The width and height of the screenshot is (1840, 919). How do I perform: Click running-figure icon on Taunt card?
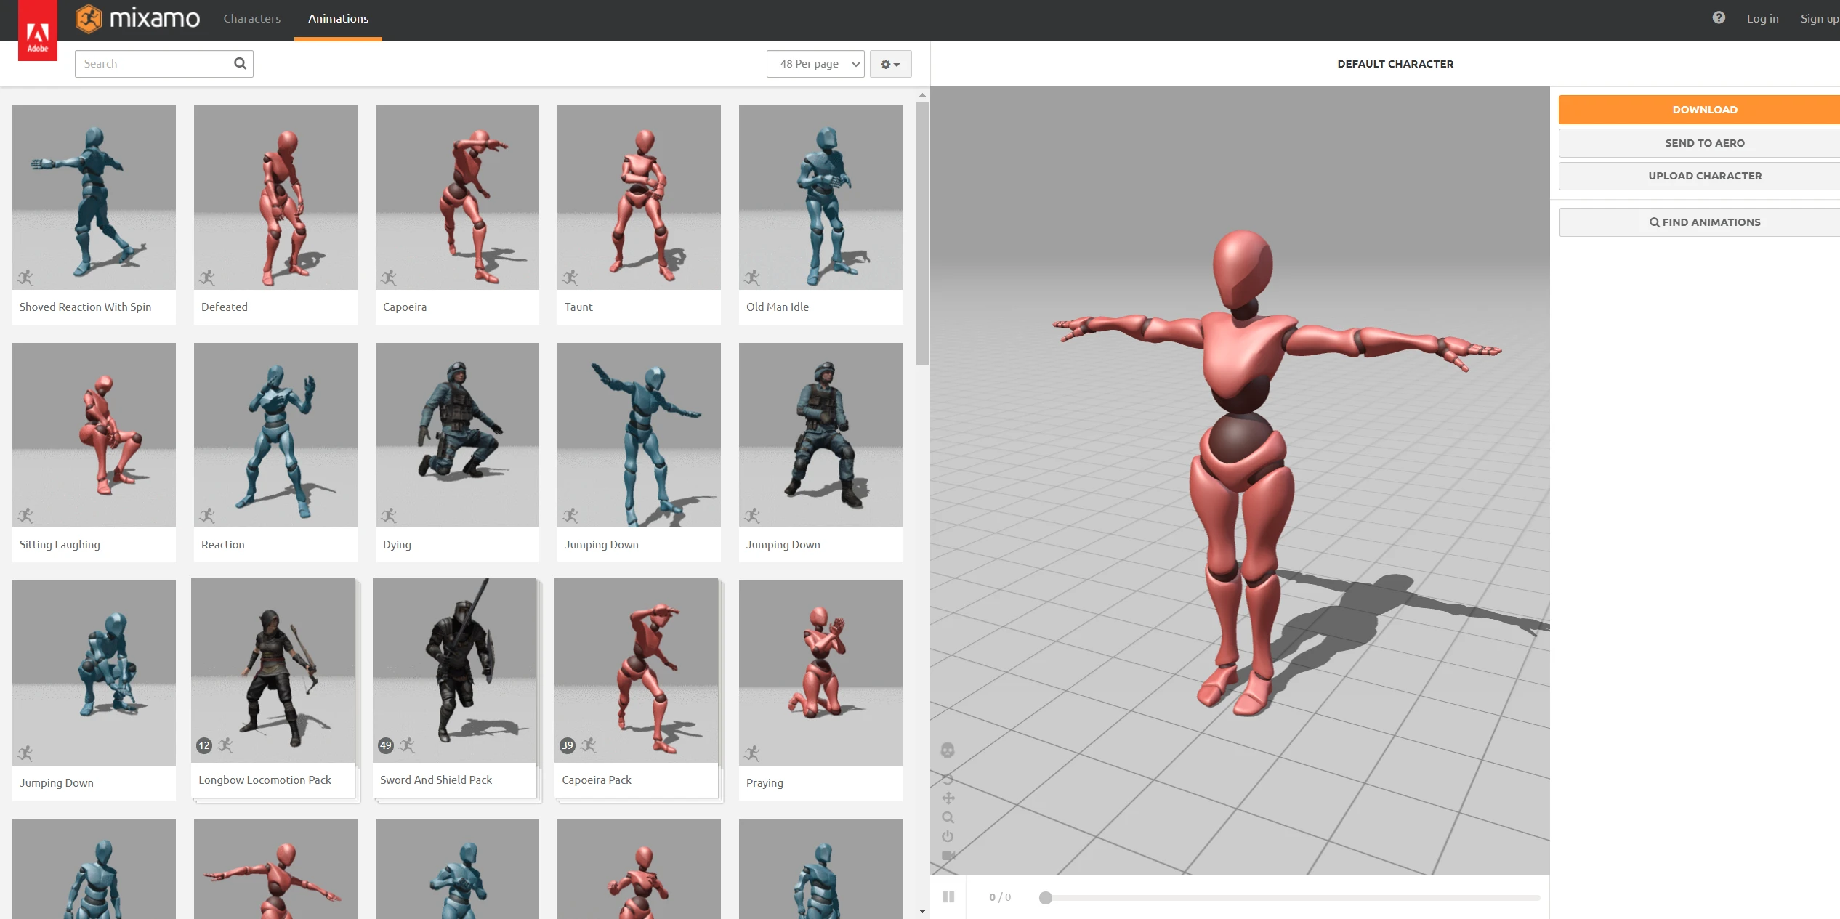[570, 278]
